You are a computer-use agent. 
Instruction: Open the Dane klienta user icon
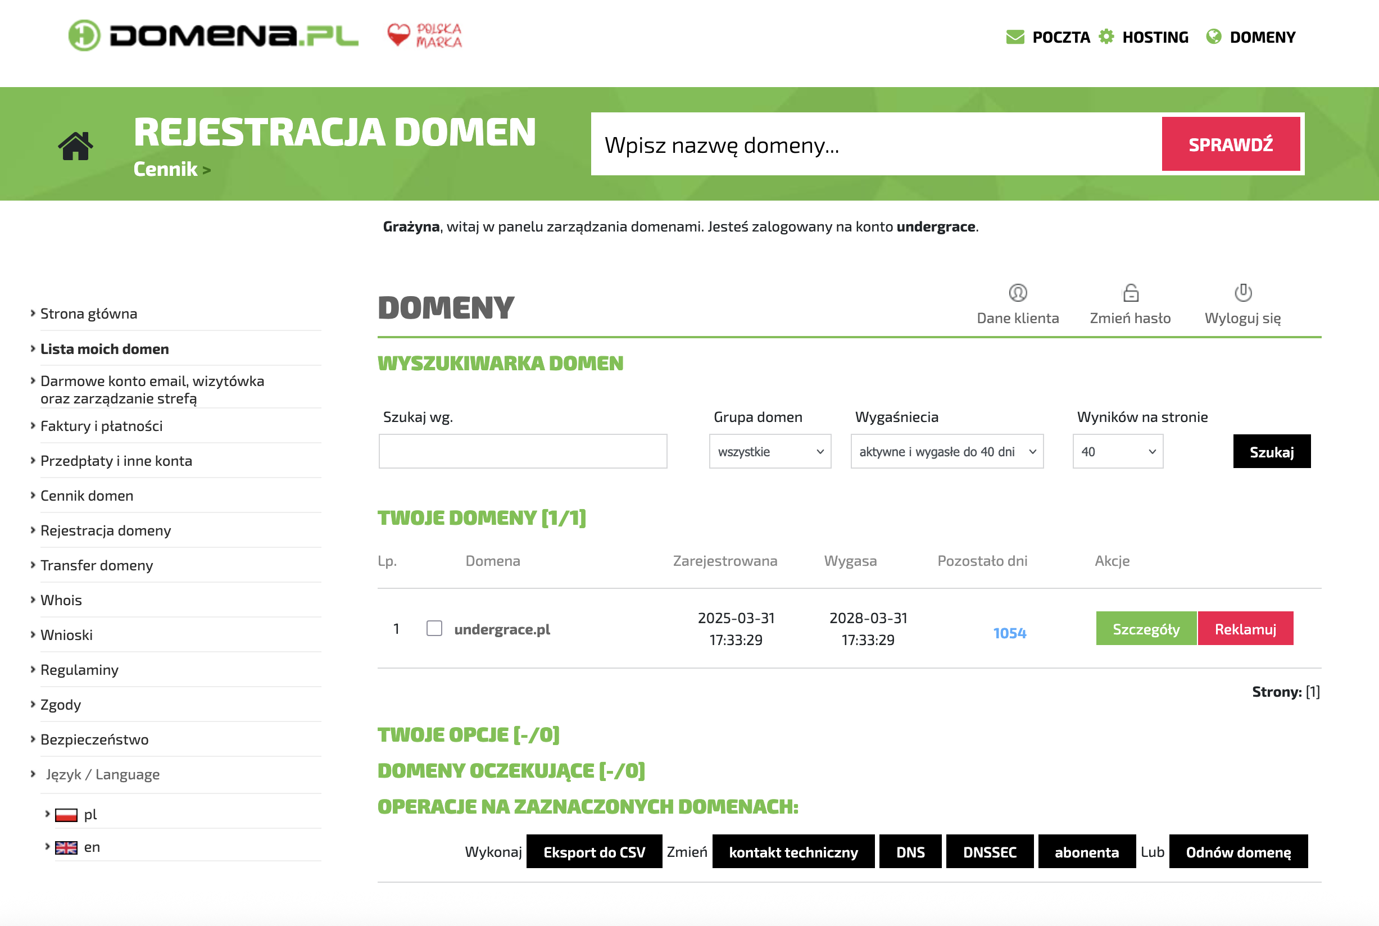click(x=1018, y=292)
